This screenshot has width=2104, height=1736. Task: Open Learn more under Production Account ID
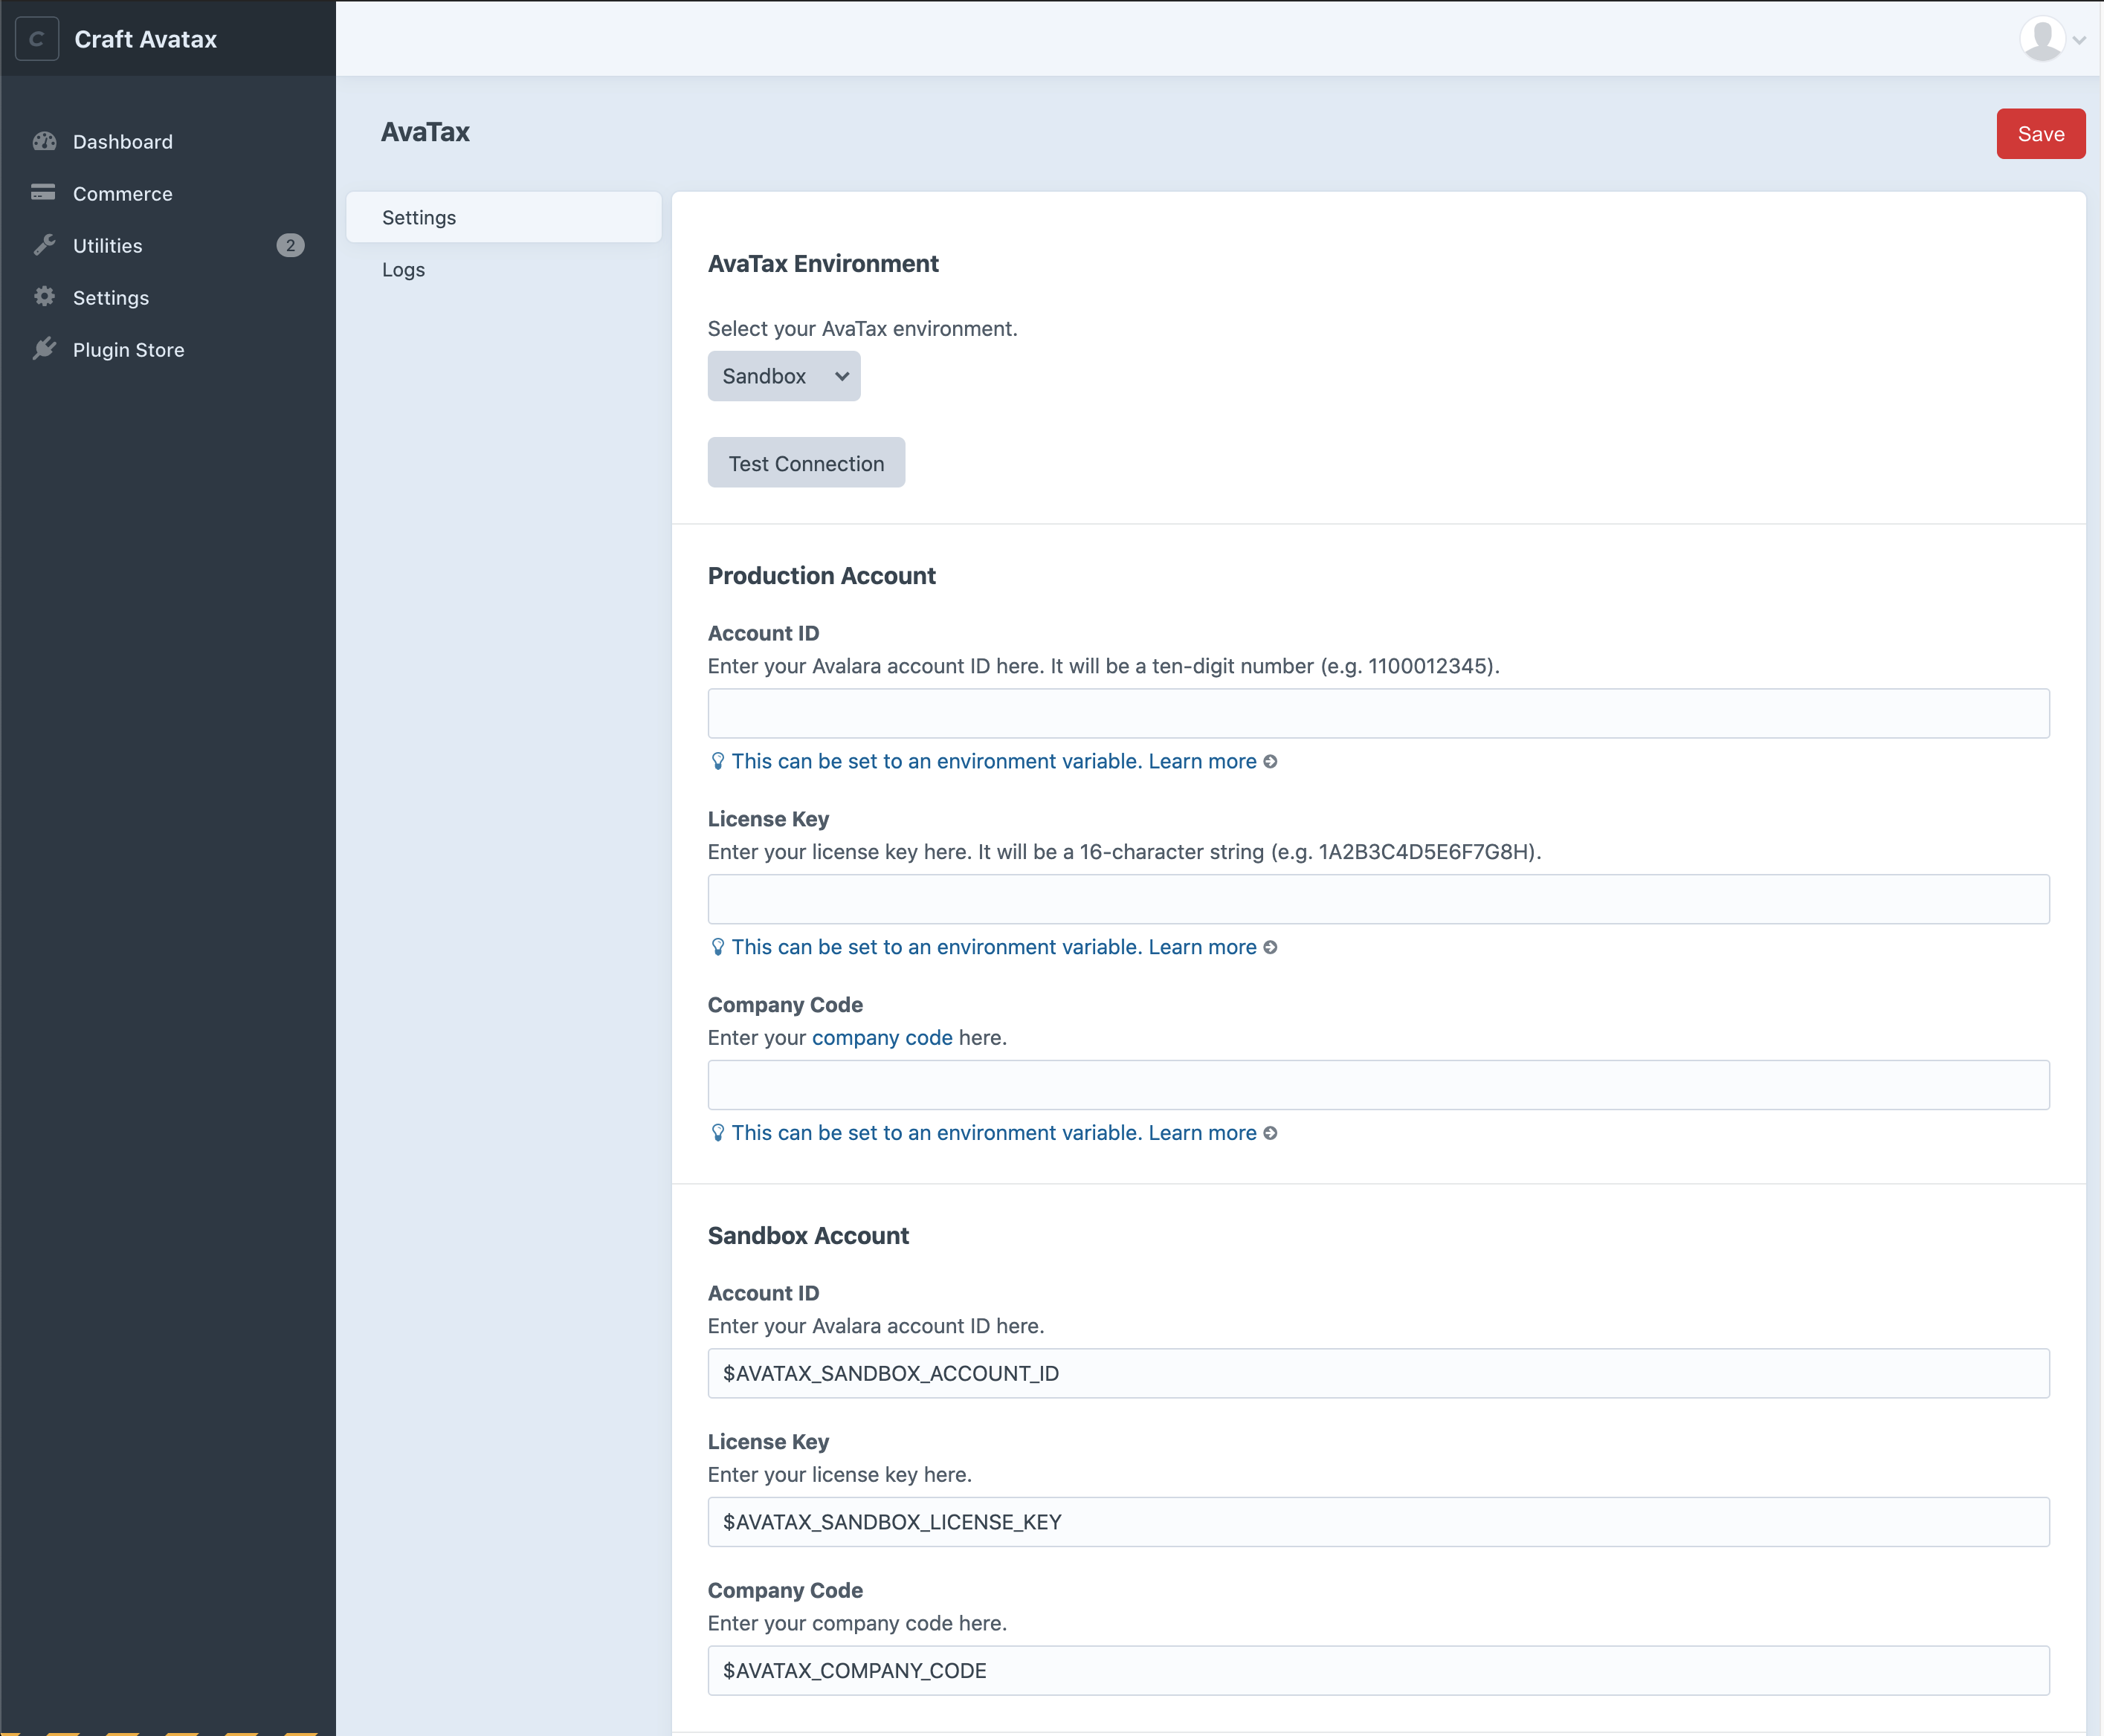(1201, 761)
